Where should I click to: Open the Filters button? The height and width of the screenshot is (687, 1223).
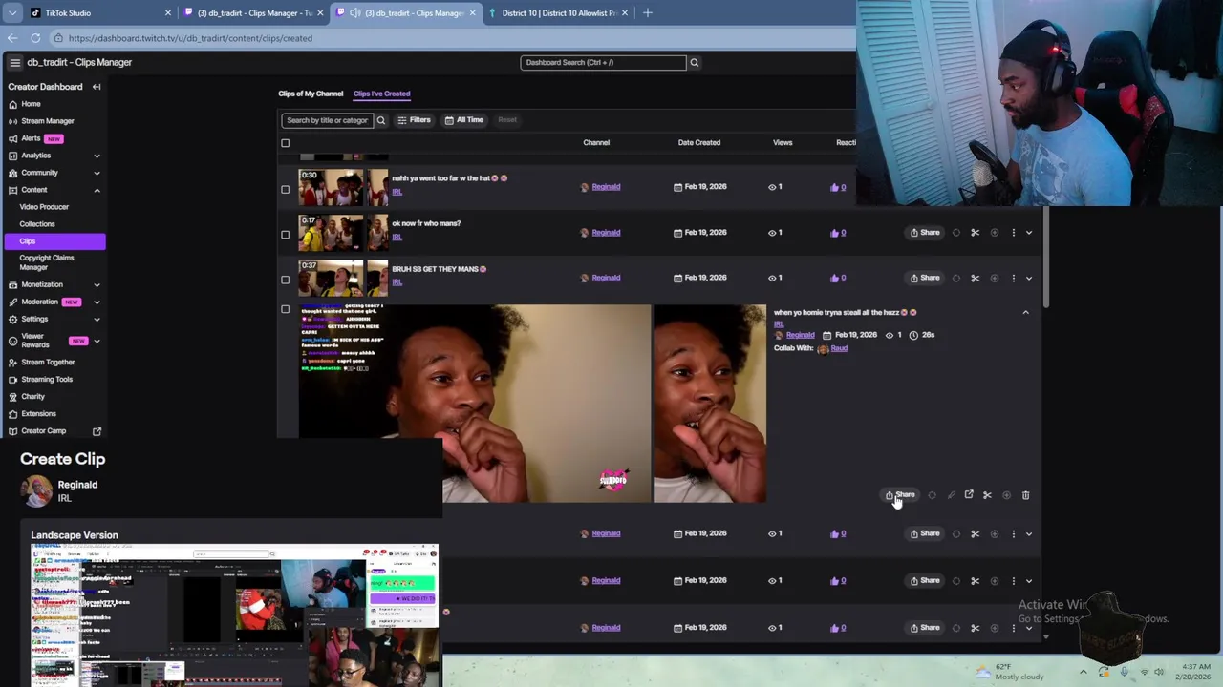point(414,120)
